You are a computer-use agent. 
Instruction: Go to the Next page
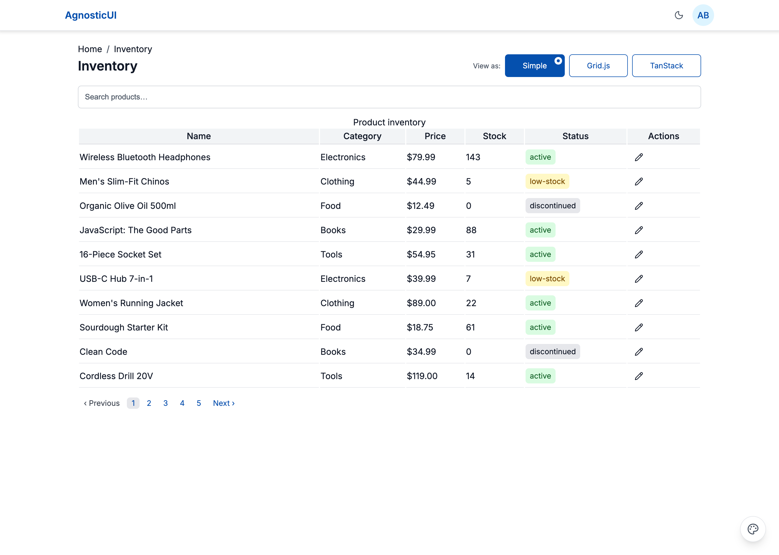click(223, 403)
